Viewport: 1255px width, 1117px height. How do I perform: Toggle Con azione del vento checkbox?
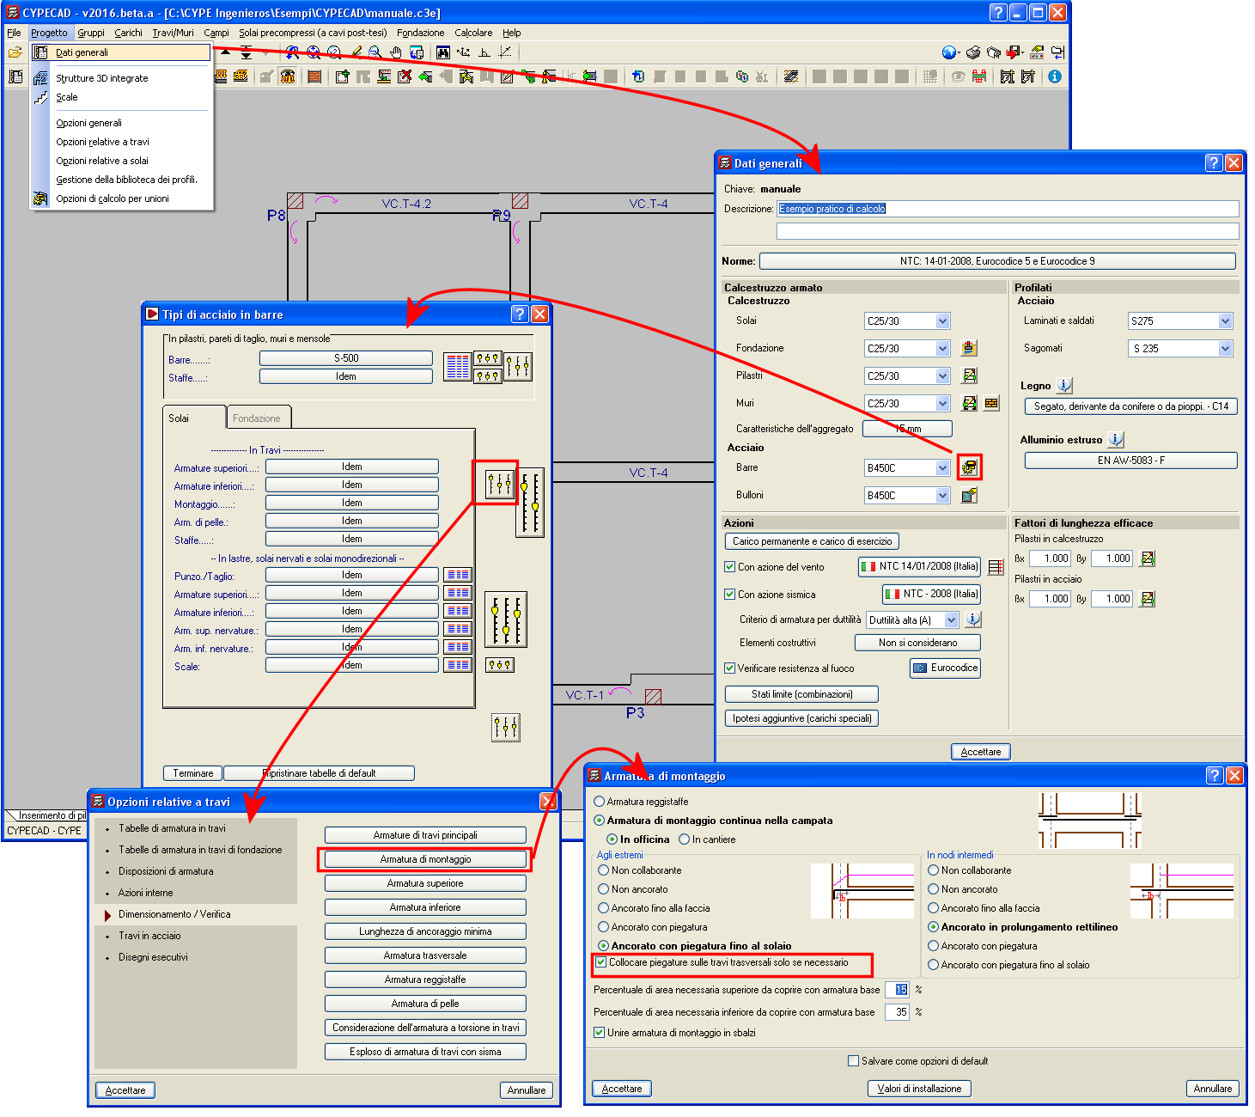pyautogui.click(x=729, y=567)
